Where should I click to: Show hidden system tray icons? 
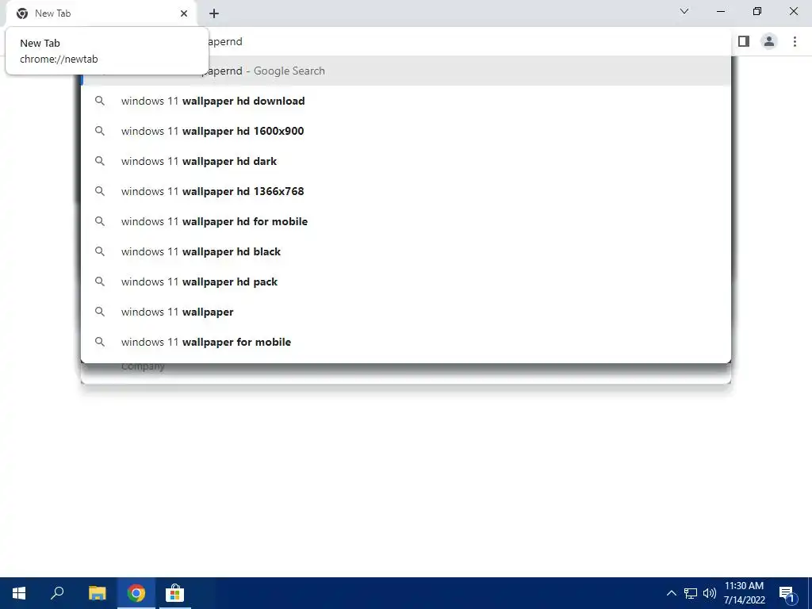671,593
